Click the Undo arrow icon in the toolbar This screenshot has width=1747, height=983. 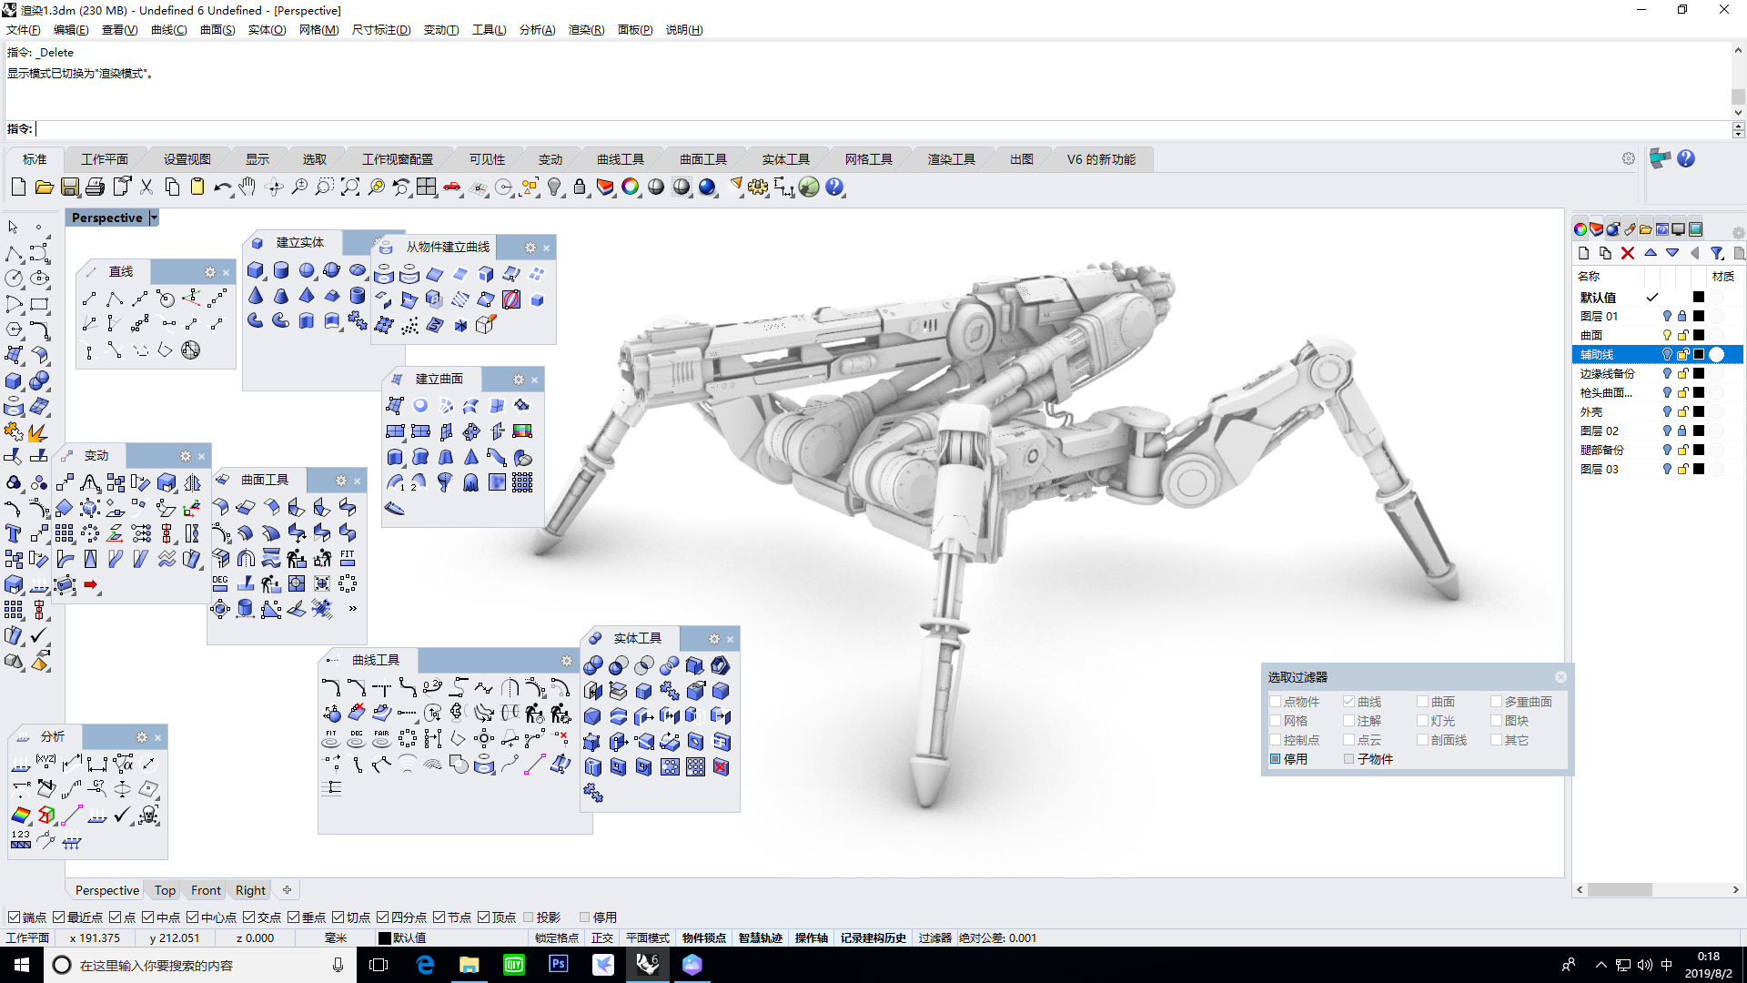tap(222, 187)
